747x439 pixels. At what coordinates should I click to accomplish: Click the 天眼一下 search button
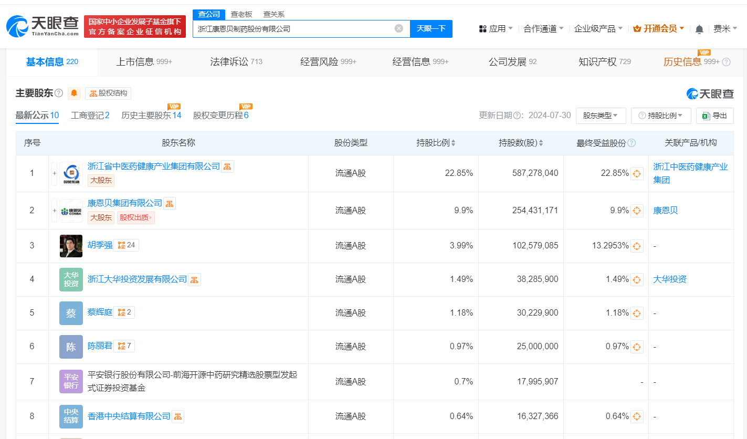point(431,29)
